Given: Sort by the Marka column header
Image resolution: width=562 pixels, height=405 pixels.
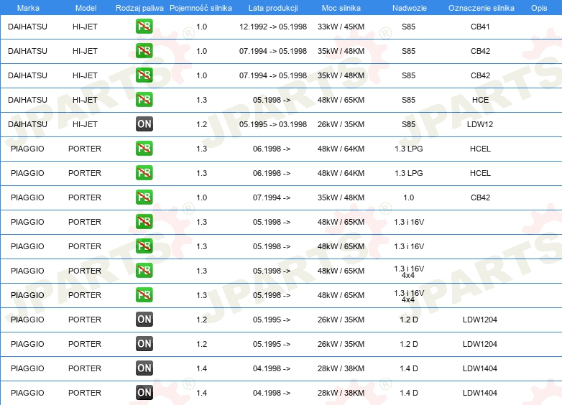Looking at the screenshot, I should coord(28,8).
